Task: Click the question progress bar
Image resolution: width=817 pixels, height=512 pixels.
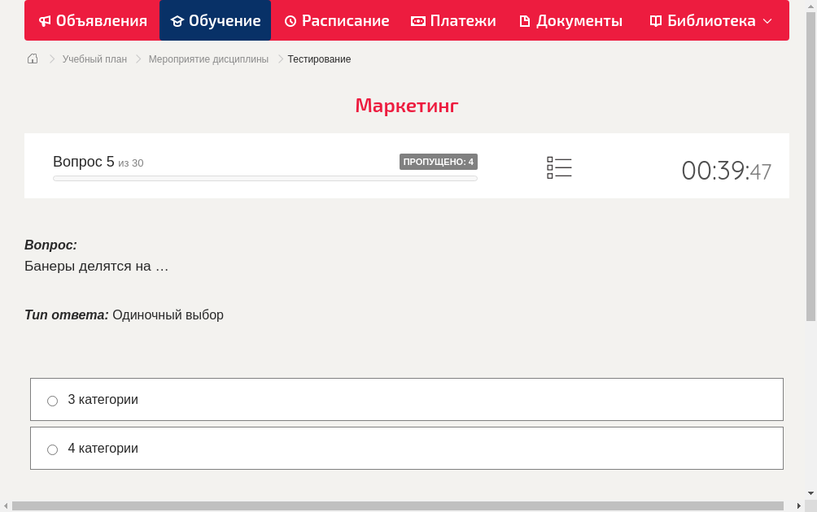Action: [264, 178]
